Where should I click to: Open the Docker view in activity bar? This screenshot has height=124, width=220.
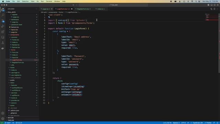[x=3, y=48]
